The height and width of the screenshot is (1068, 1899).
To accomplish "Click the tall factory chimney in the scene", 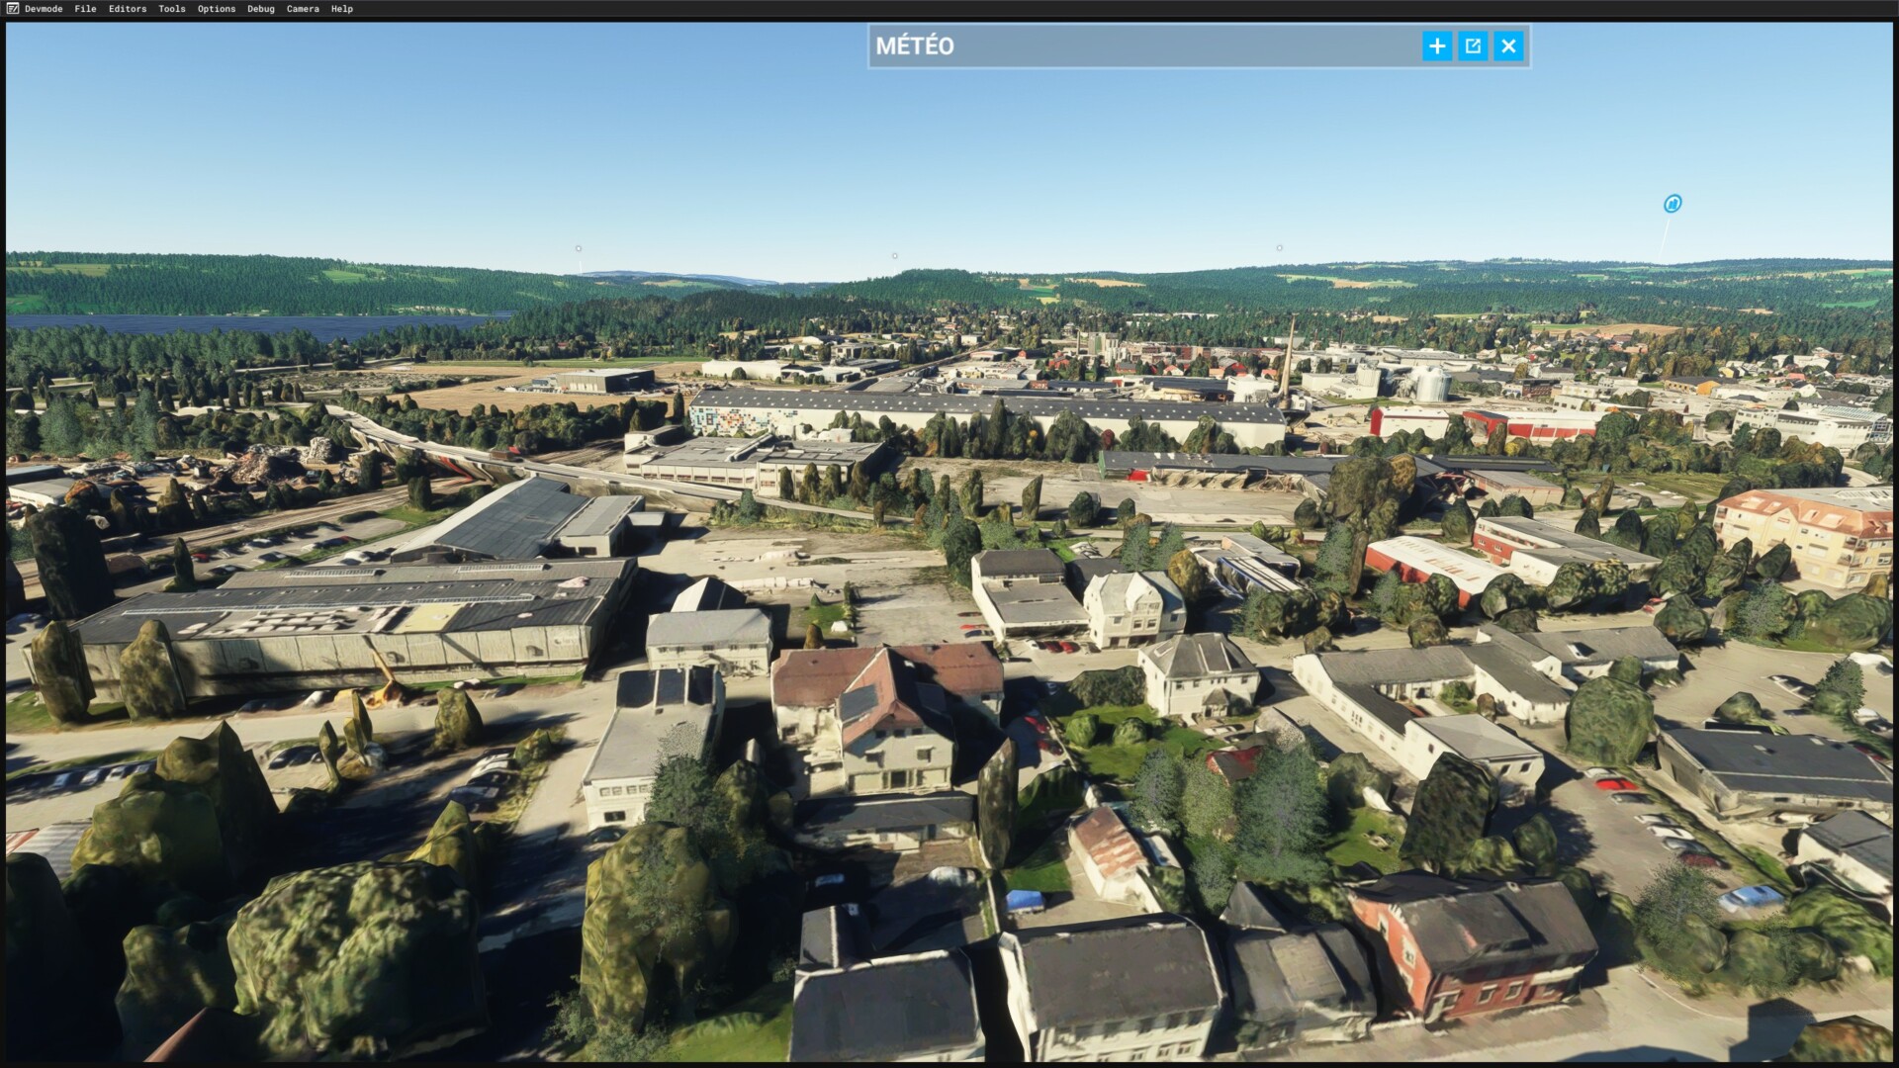I will (x=1289, y=356).
